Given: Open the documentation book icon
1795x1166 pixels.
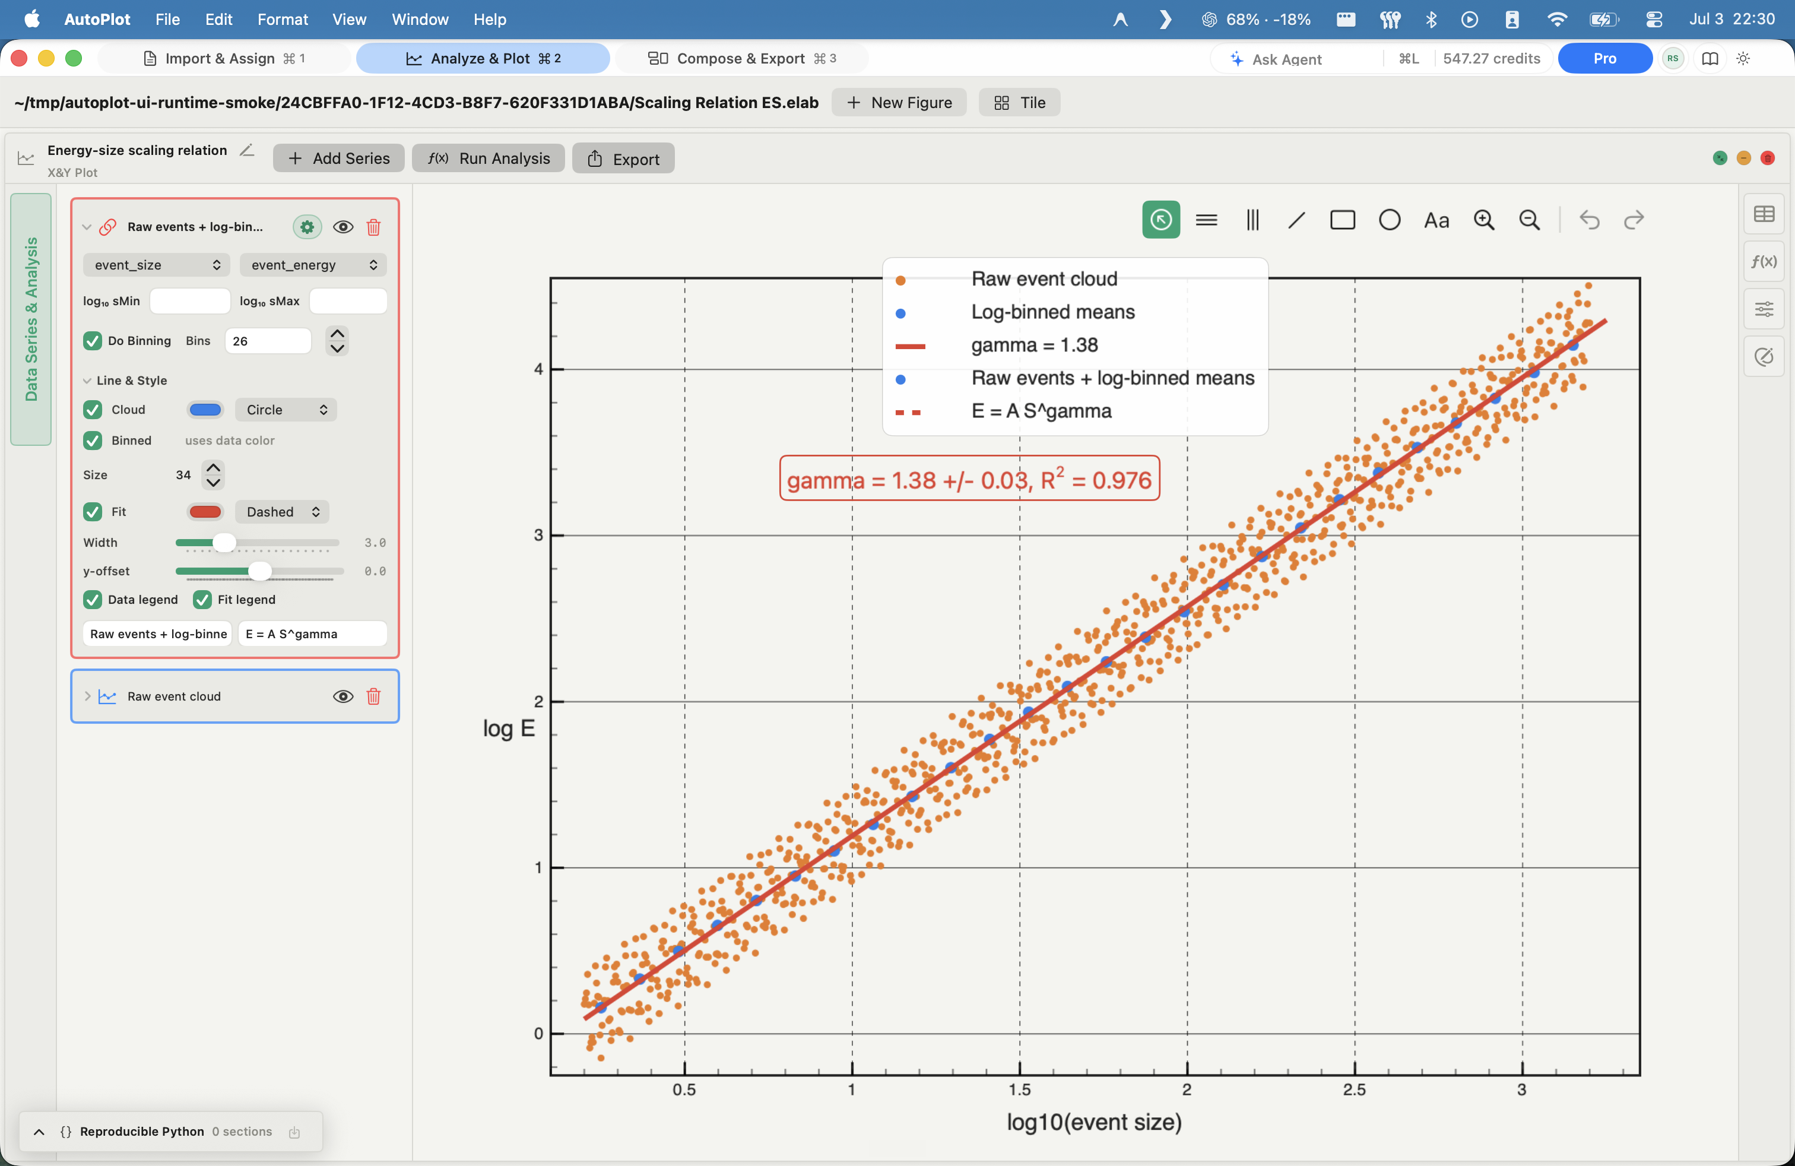Looking at the screenshot, I should coord(1710,58).
